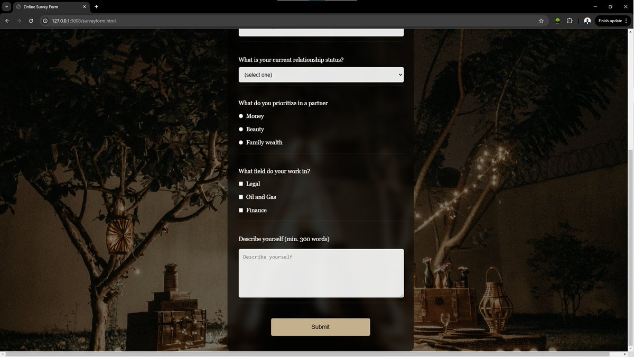Bookmark this page with the star icon
The height and width of the screenshot is (357, 634).
(x=541, y=21)
